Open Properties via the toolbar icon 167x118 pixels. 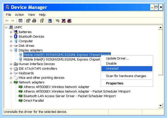click(x=28, y=20)
